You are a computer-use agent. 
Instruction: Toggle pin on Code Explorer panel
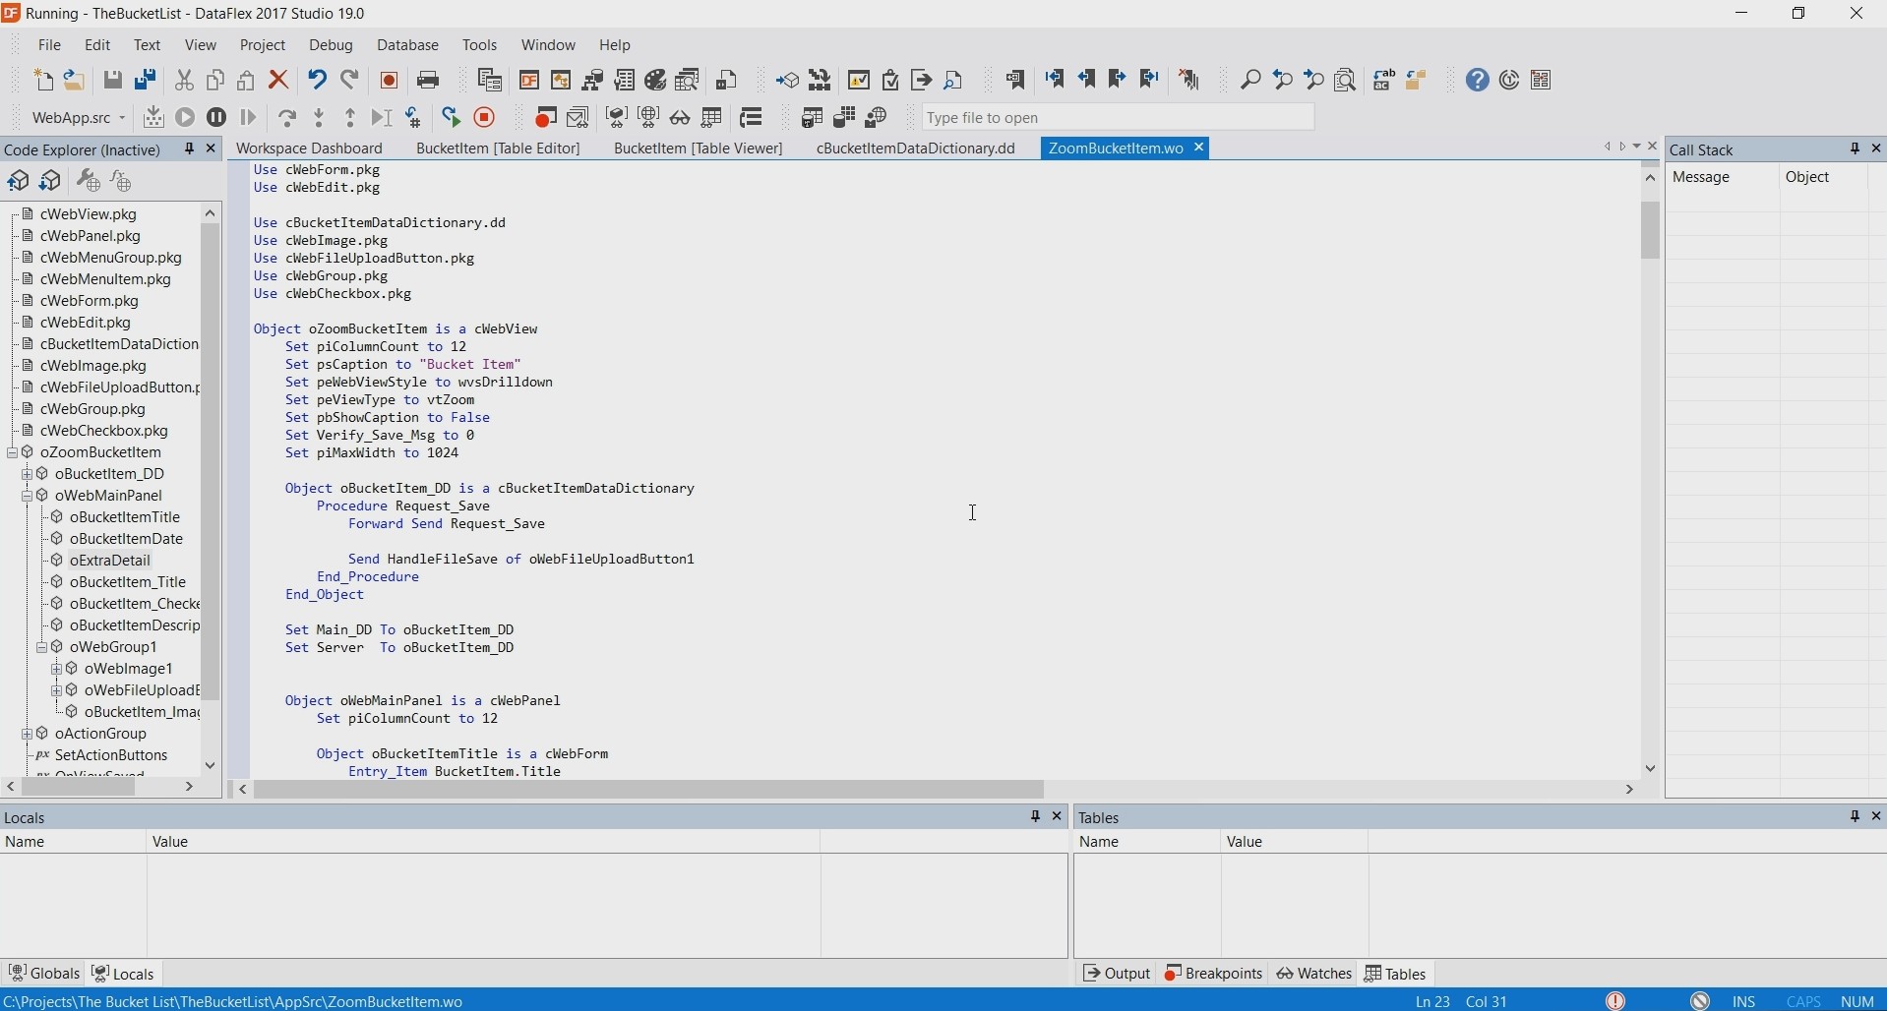(189, 149)
